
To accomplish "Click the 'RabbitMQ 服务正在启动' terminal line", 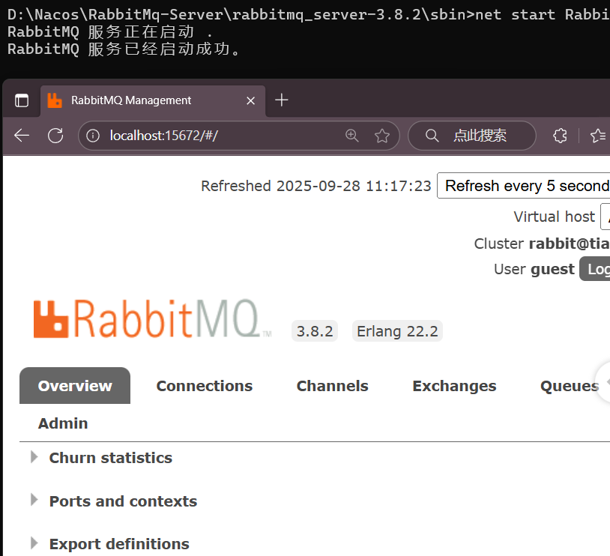I will pyautogui.click(x=110, y=32).
